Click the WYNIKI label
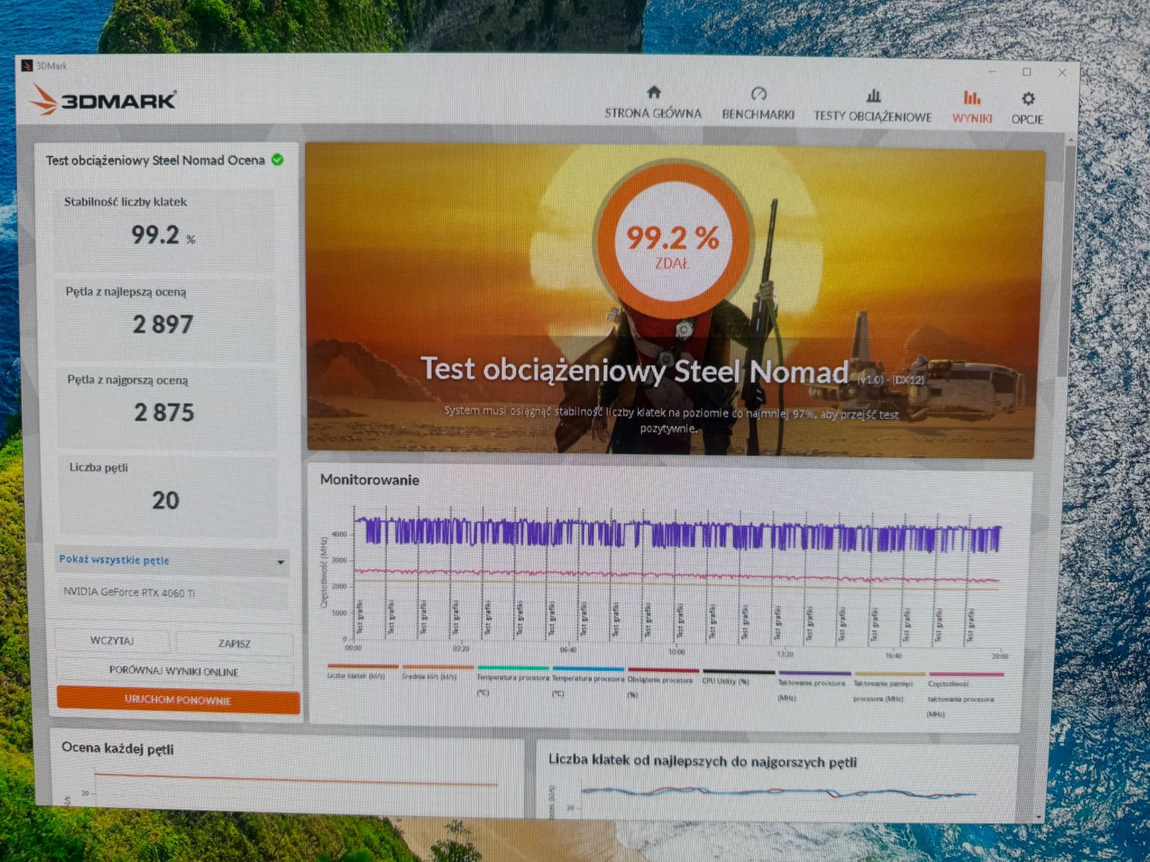The image size is (1150, 862). click(972, 118)
